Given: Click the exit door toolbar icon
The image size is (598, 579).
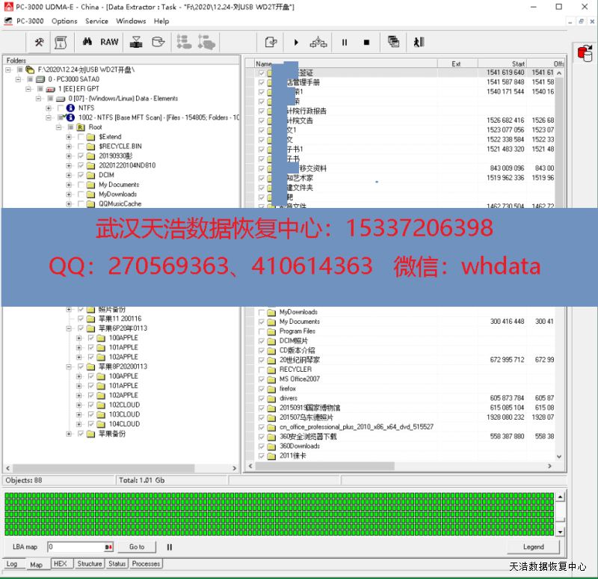Looking at the screenshot, I should [x=419, y=43].
